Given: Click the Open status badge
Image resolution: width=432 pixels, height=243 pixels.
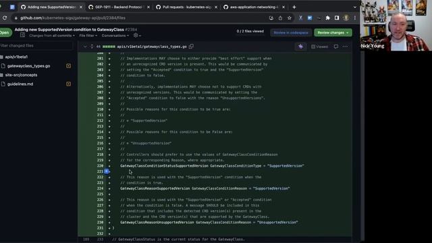Looking at the screenshot, I should [x=5, y=32].
